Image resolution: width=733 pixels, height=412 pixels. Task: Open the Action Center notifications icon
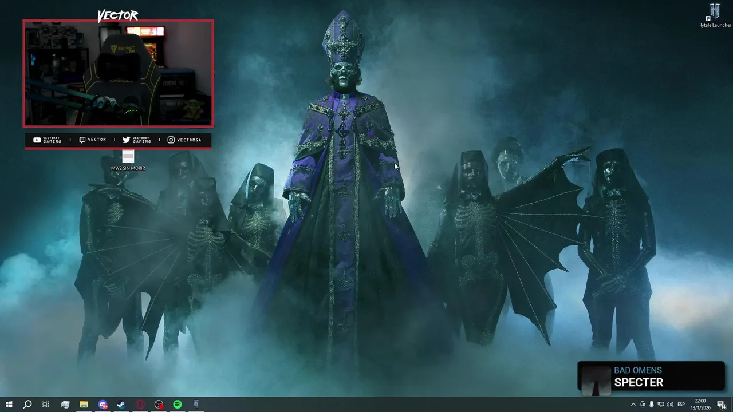(722, 405)
